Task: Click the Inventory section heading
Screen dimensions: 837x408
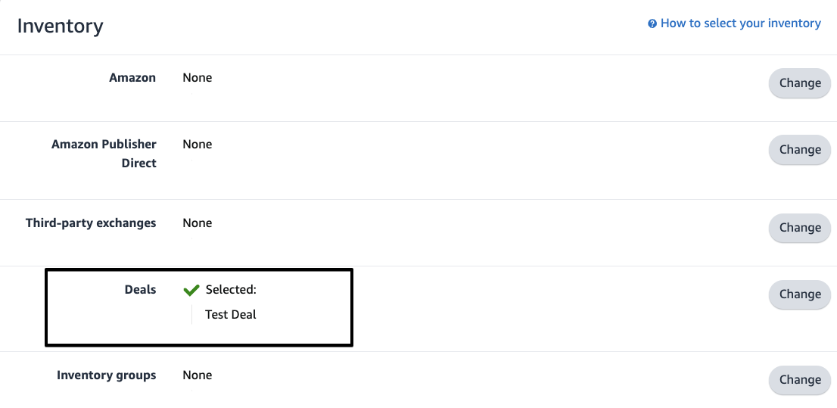Action: point(61,26)
